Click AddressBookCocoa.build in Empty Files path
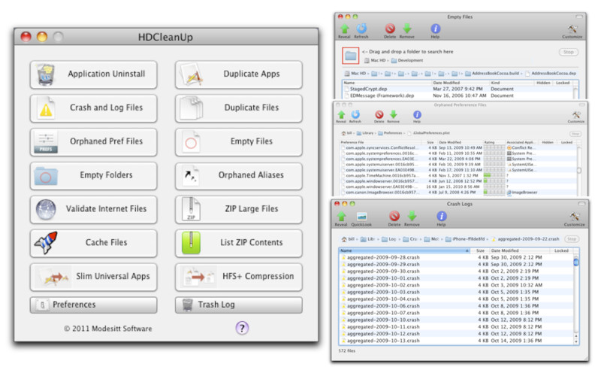 (492, 74)
